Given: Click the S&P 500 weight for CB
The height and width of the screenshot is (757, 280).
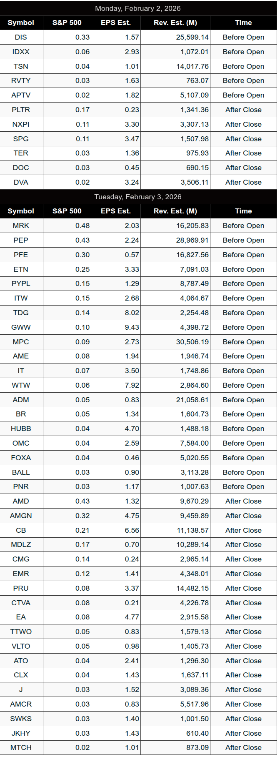Looking at the screenshot, I should pyautogui.click(x=82, y=530).
